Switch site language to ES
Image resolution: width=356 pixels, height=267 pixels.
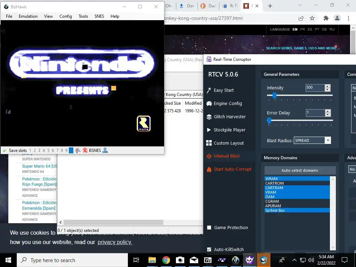[x=310, y=29]
